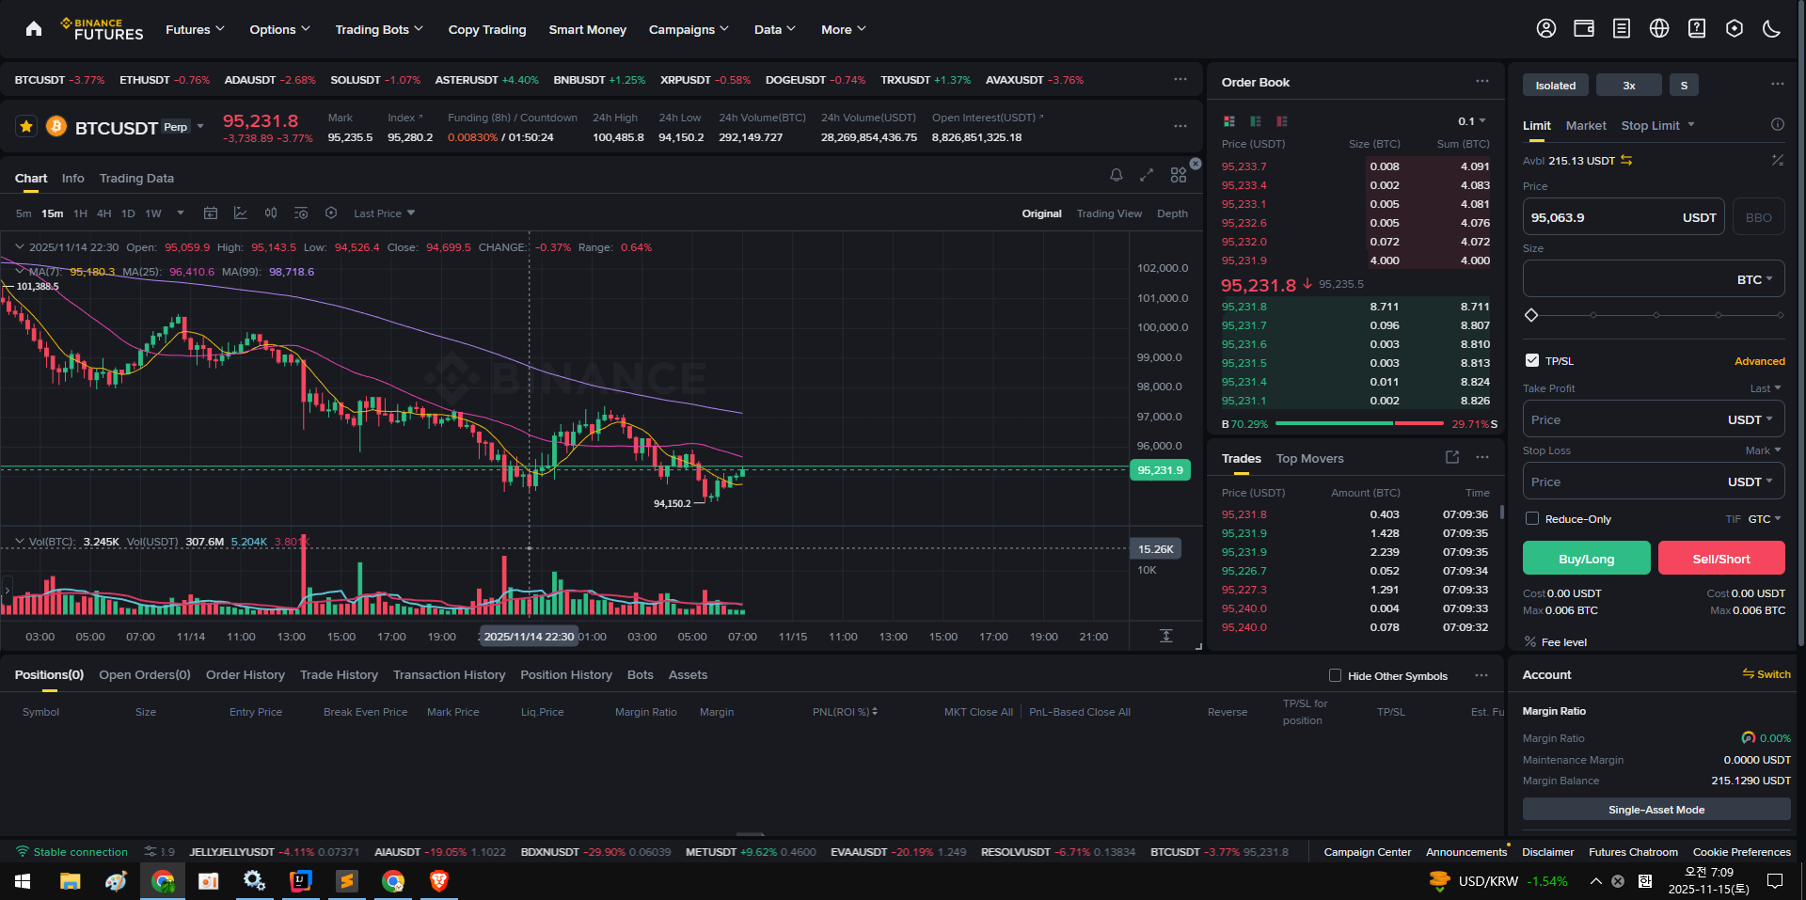Open the chart toolbar hexagon settings icon

tap(331, 213)
